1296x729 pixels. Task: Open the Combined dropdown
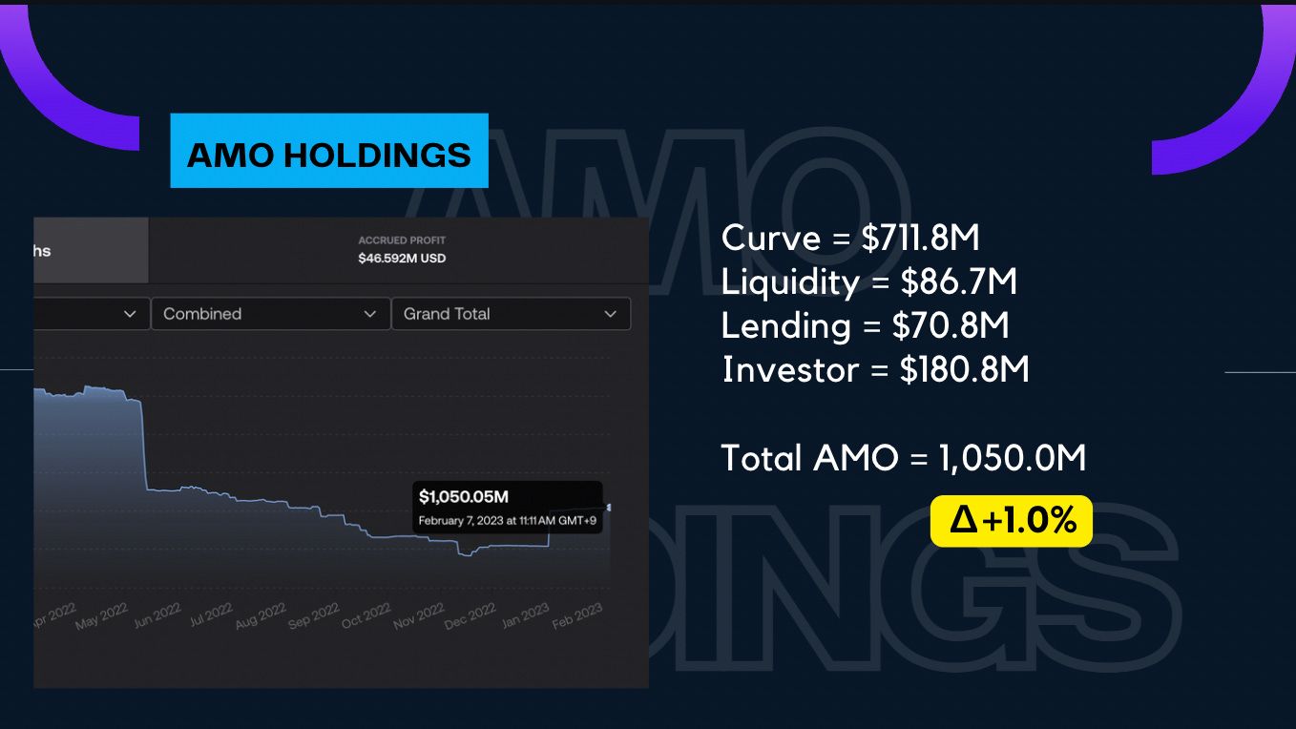click(x=269, y=314)
